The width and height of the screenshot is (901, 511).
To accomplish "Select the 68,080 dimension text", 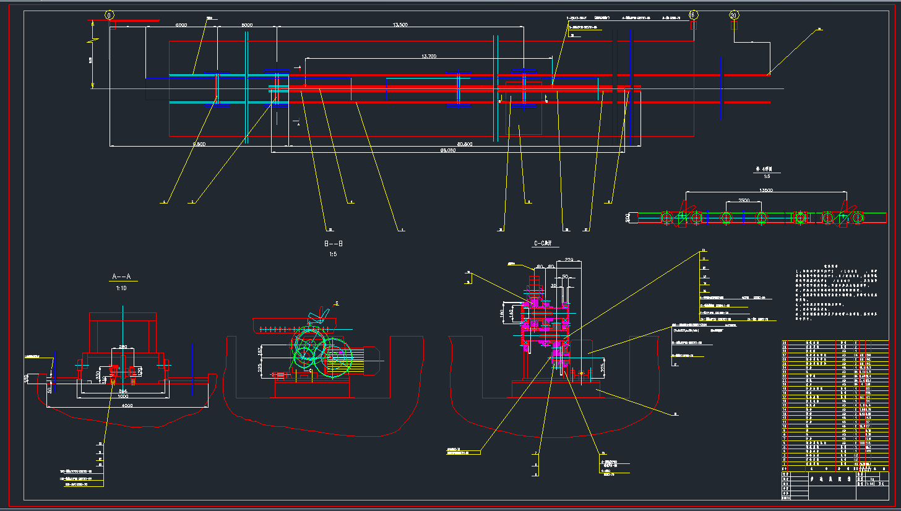I will click(447, 150).
